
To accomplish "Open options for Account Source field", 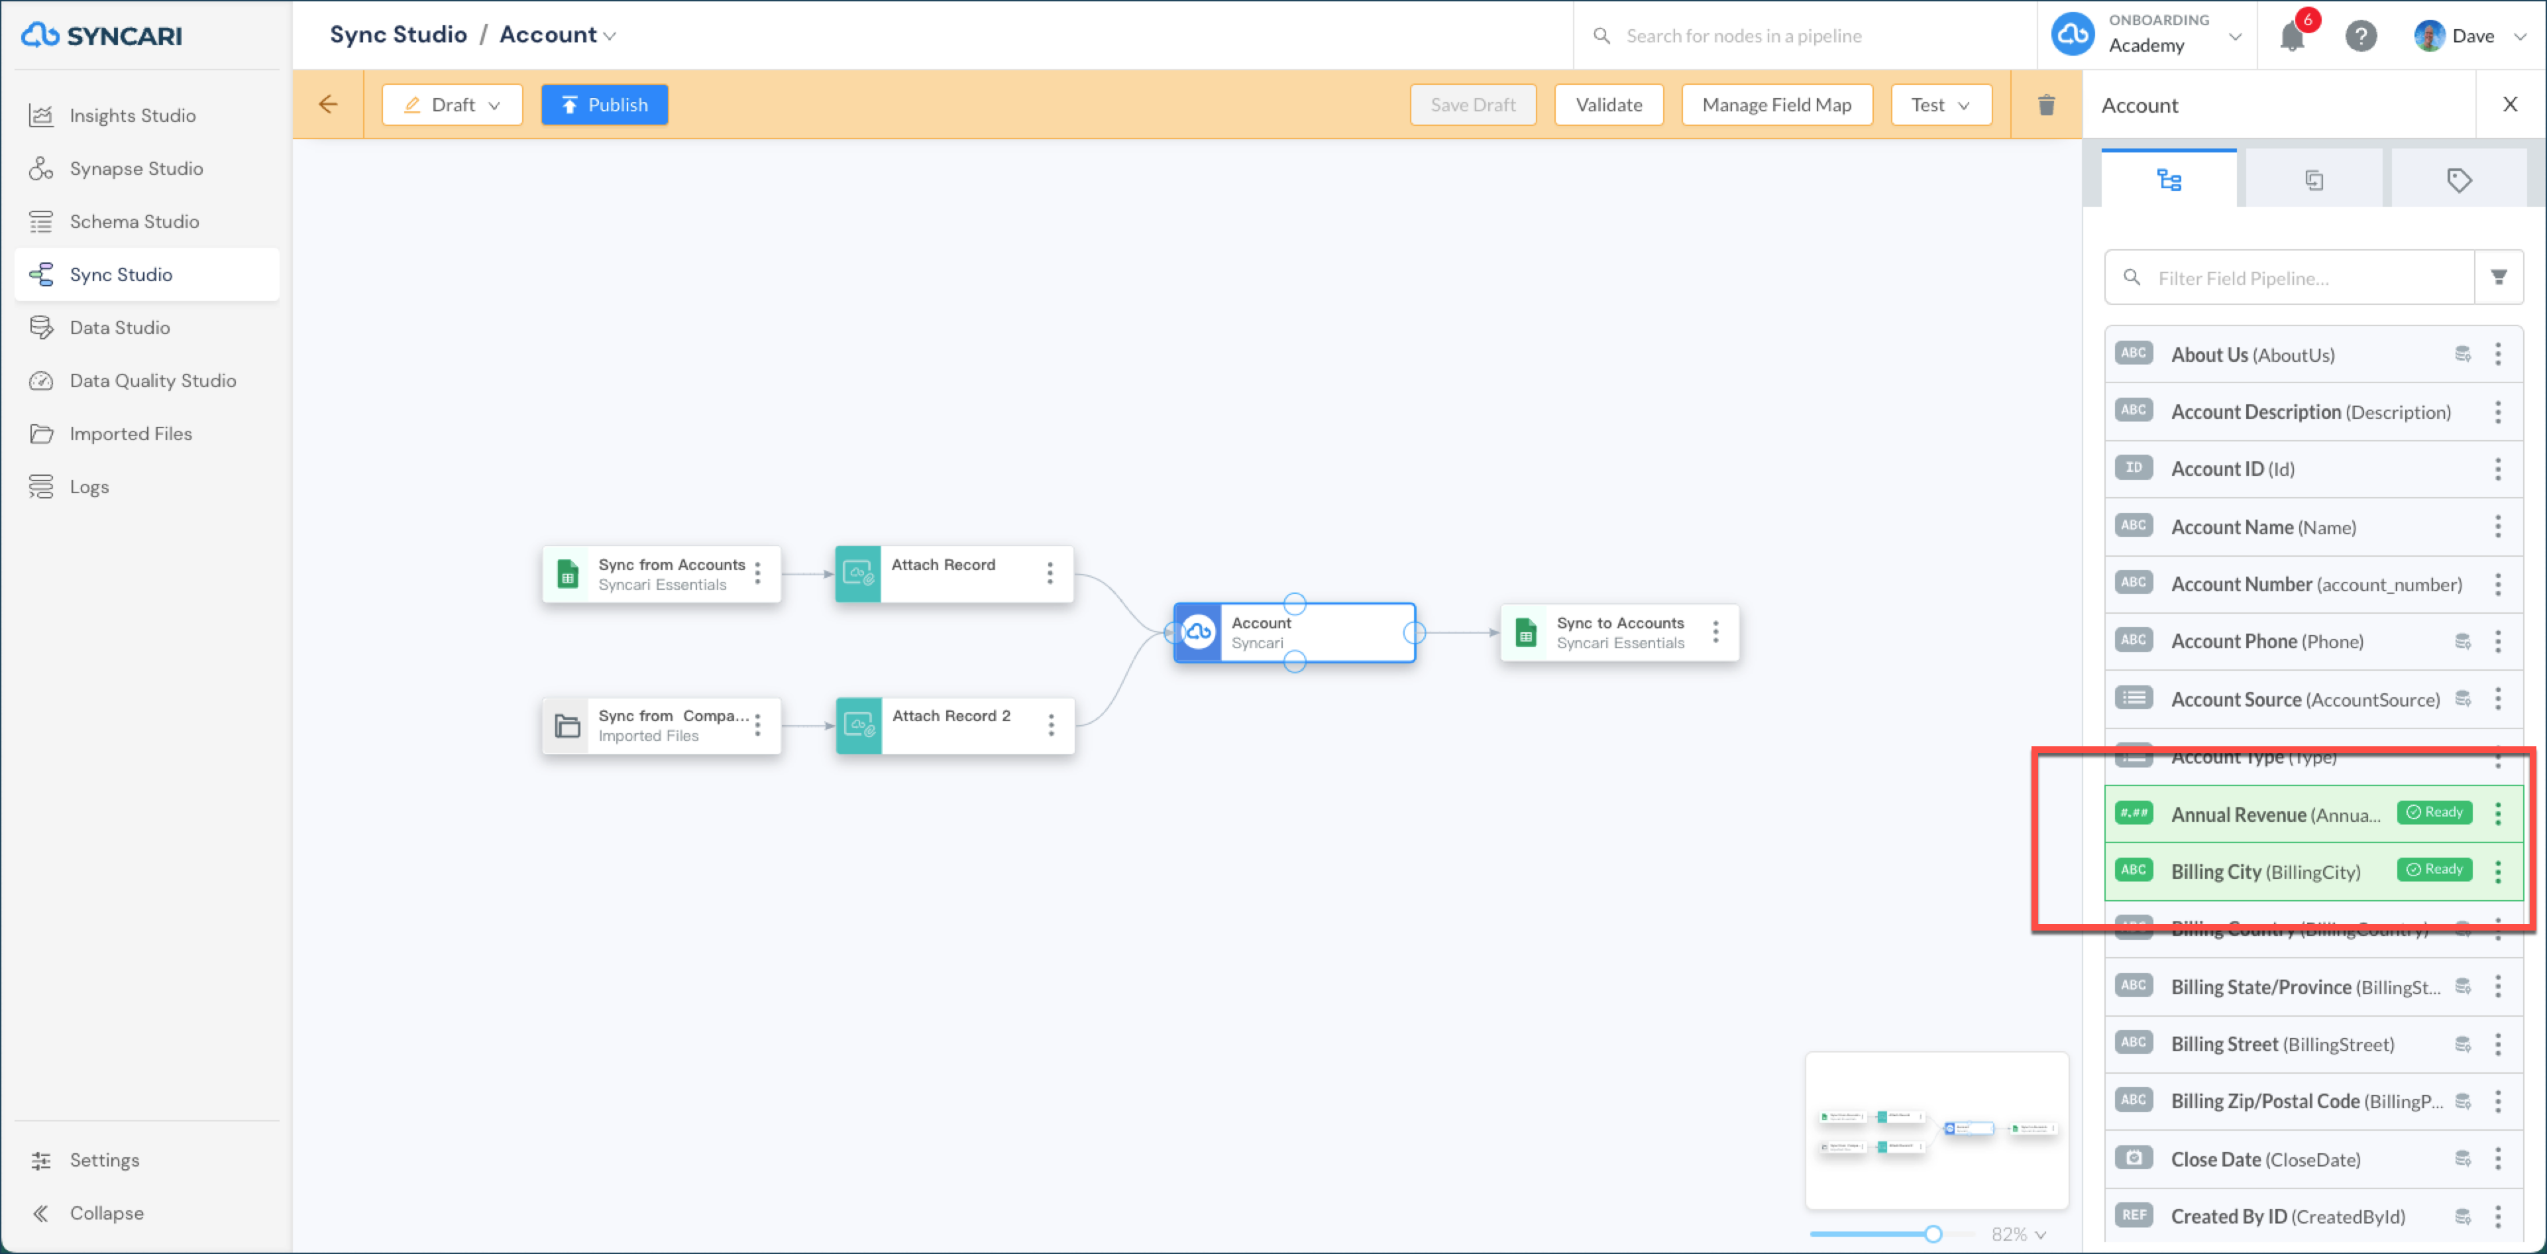I will [x=2497, y=698].
